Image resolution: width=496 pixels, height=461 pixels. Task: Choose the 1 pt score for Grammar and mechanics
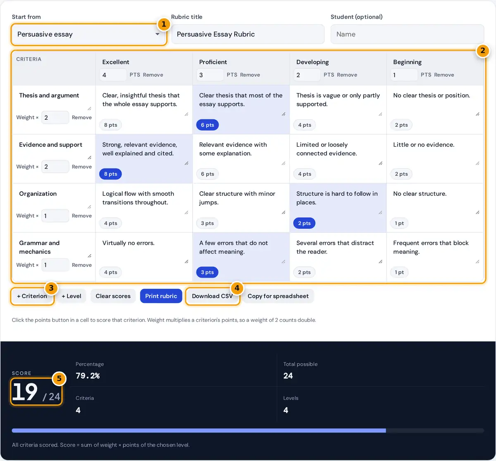[x=399, y=272]
